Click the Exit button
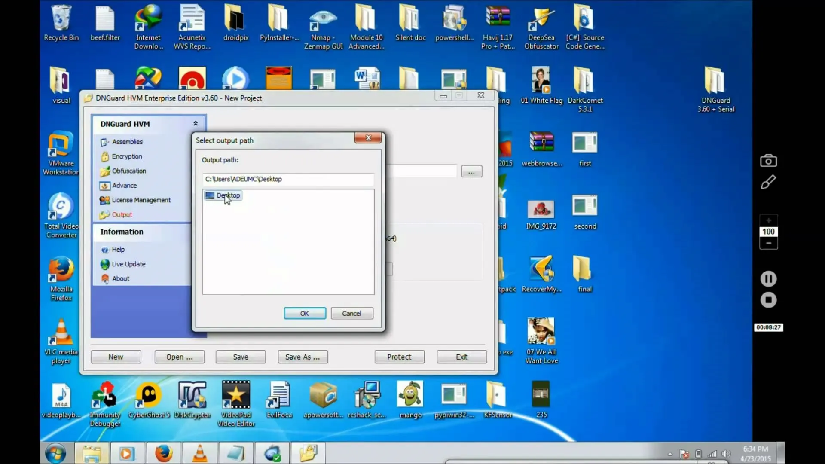 coord(462,357)
